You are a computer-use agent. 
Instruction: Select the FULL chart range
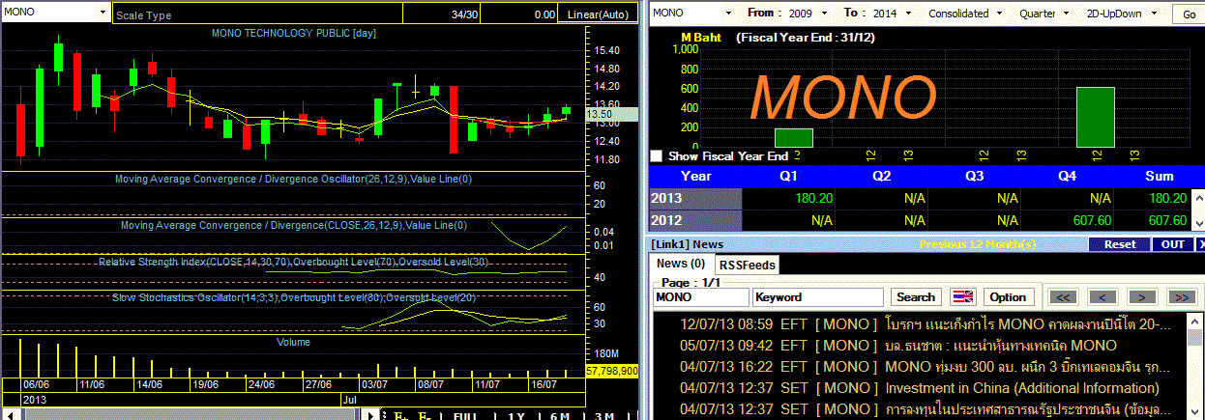coord(464,415)
